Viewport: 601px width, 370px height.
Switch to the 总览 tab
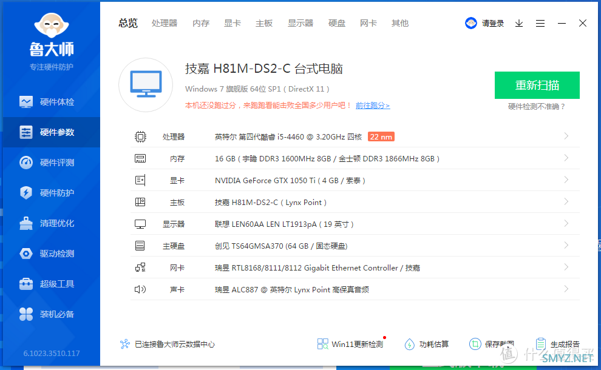[128, 24]
